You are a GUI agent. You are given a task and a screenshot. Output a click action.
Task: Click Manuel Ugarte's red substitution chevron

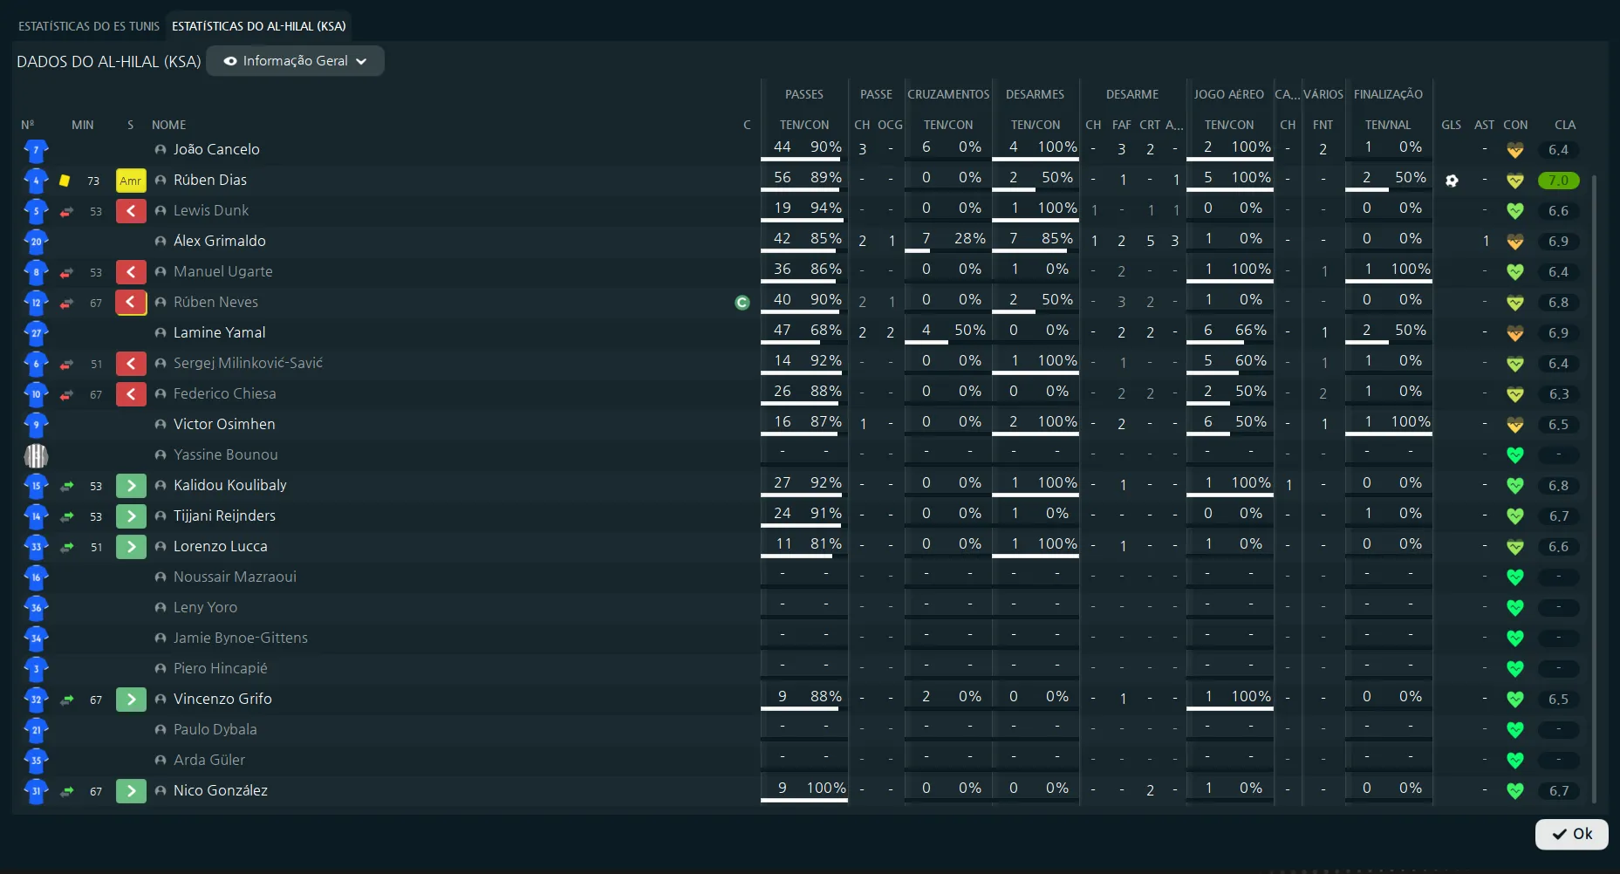[x=131, y=272]
